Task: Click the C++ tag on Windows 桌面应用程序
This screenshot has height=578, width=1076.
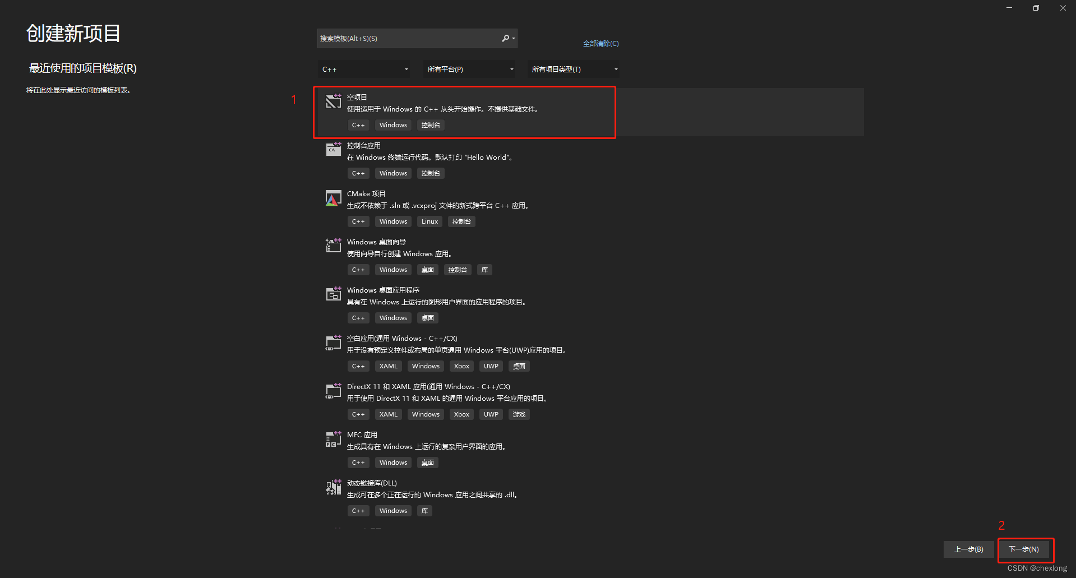Action: [x=358, y=318]
